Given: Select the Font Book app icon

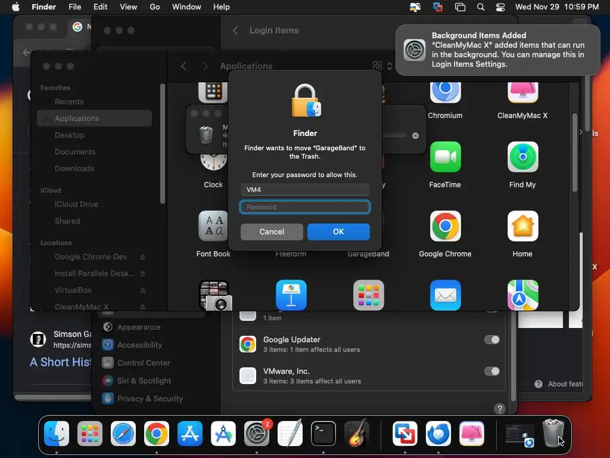Looking at the screenshot, I should click(213, 226).
